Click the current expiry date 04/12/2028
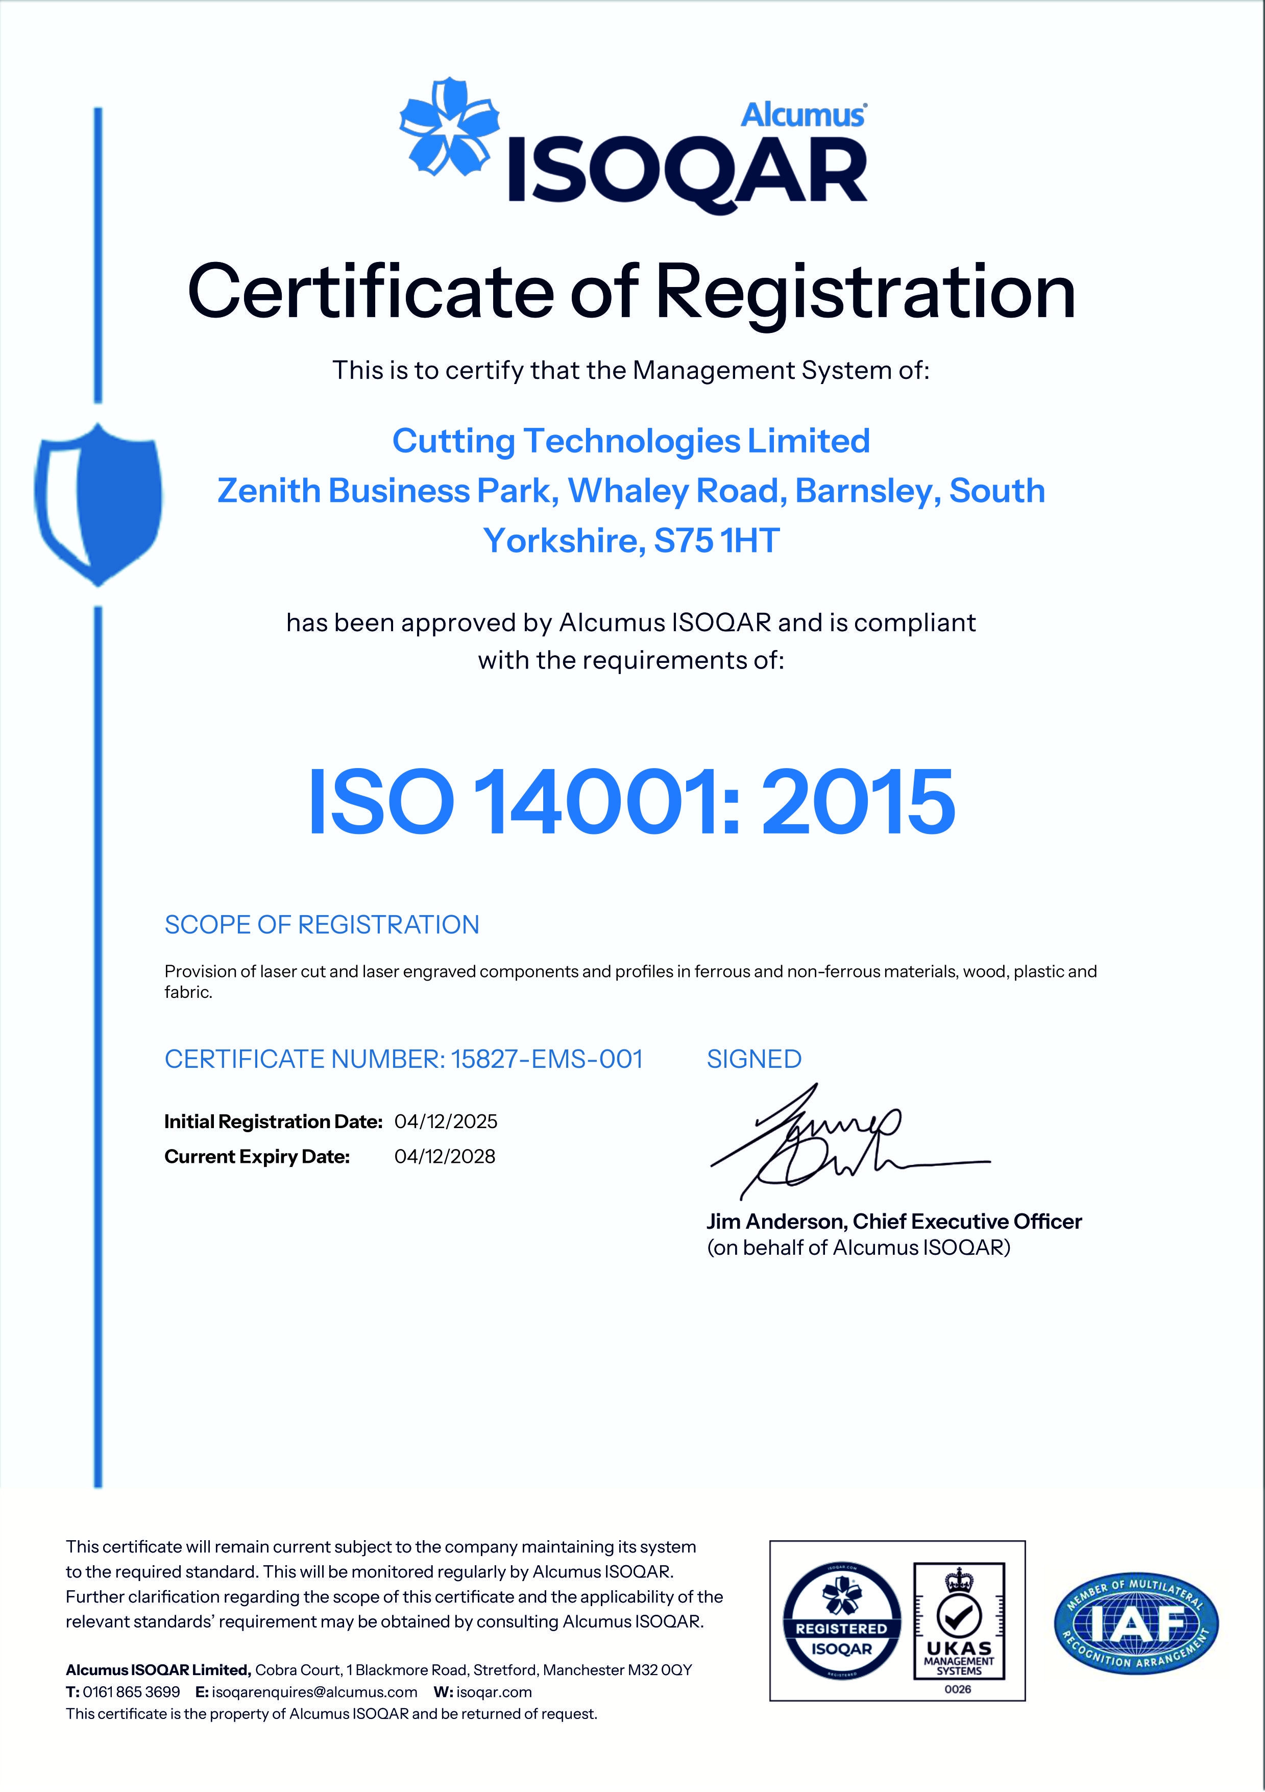 point(445,1157)
